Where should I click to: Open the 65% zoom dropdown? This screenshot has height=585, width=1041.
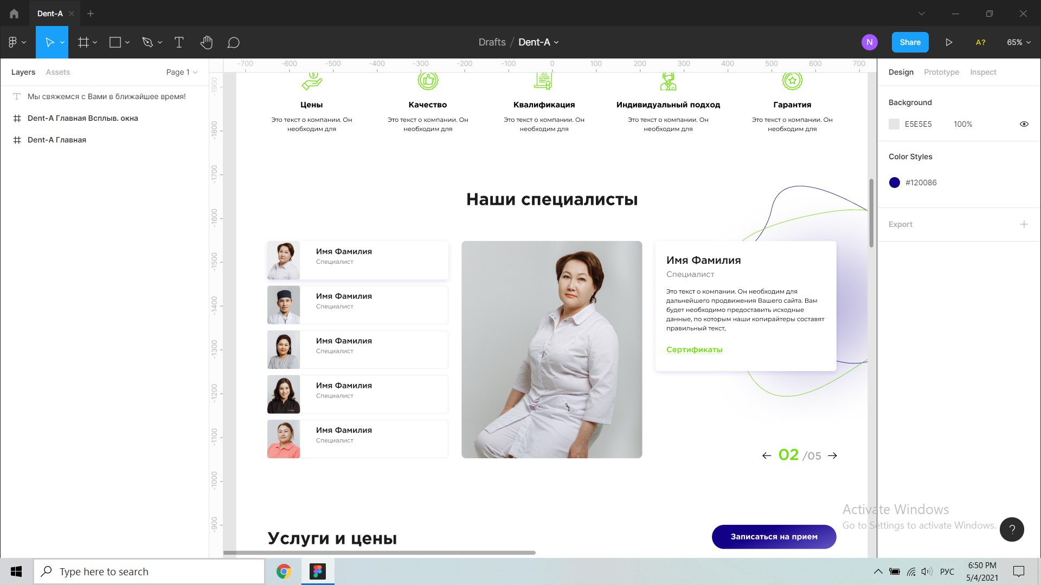pos(1018,42)
